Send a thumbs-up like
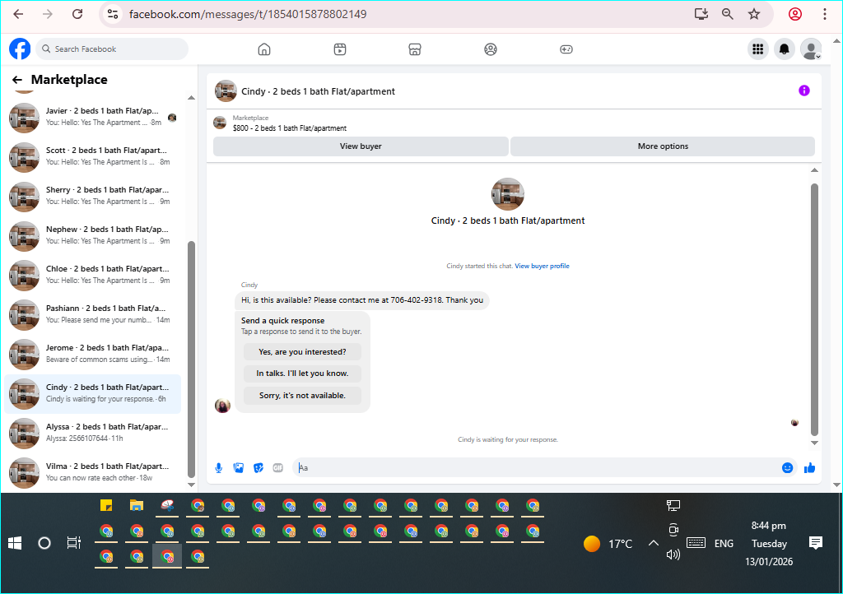This screenshot has width=843, height=594. click(810, 468)
